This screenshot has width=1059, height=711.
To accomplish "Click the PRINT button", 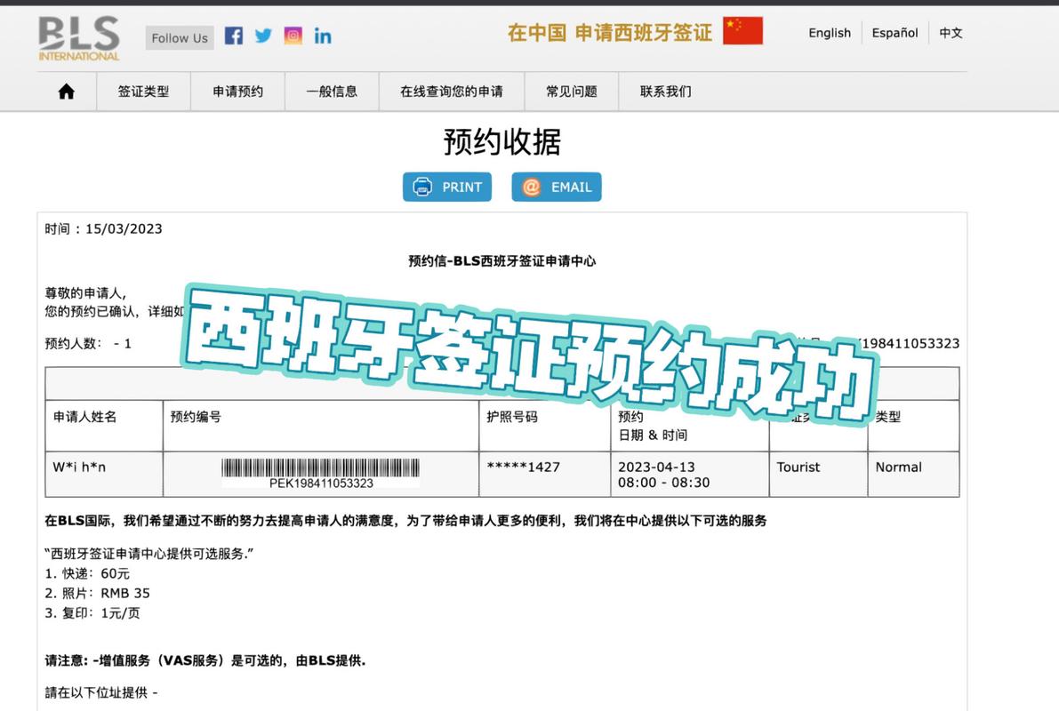I will pyautogui.click(x=447, y=187).
